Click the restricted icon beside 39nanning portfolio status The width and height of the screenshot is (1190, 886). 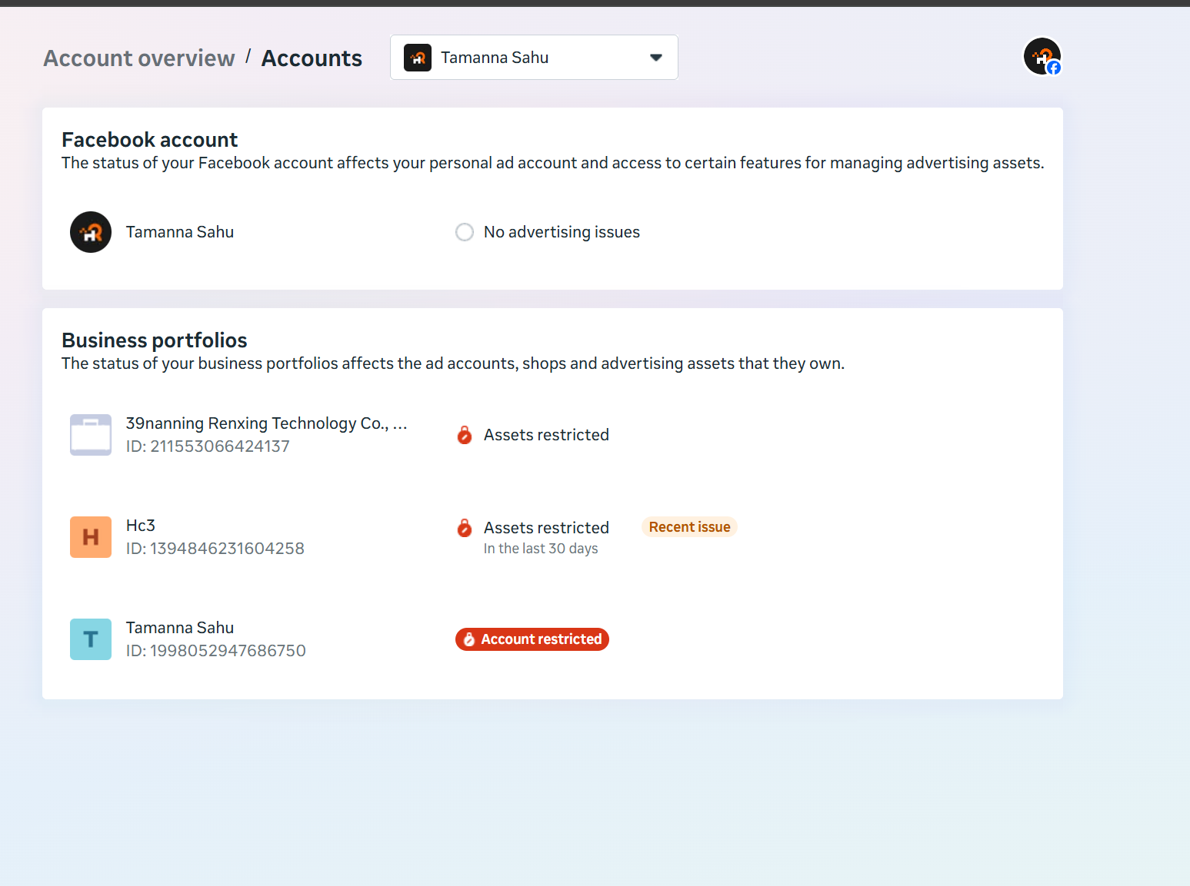pos(465,435)
